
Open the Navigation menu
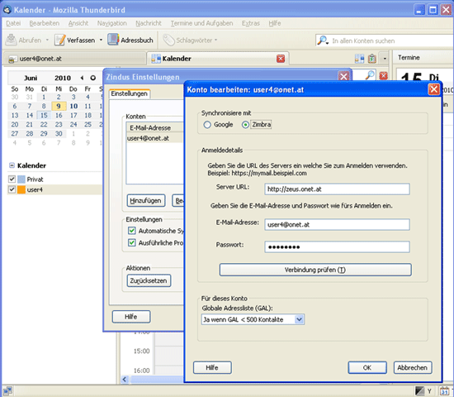tap(111, 23)
